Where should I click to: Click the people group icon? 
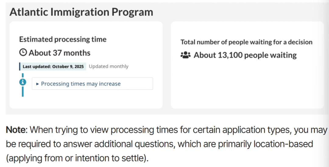pos(185,55)
